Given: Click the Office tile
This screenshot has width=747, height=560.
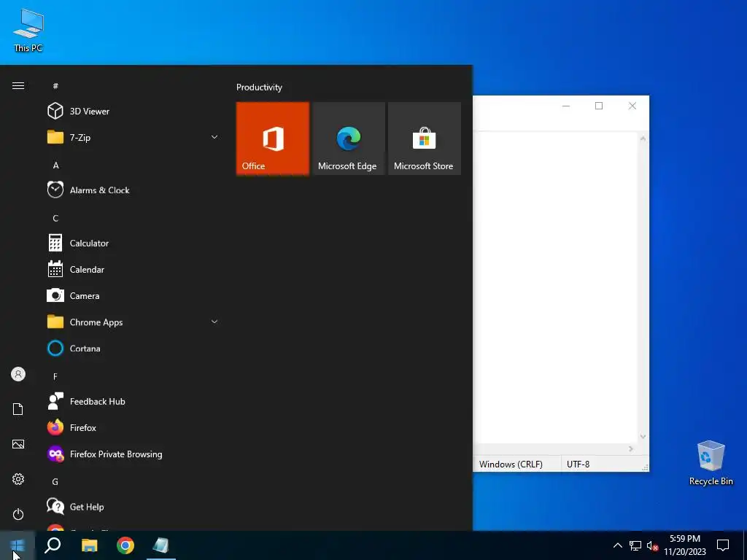Looking at the screenshot, I should 273,139.
